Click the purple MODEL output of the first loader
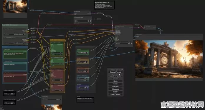The width and height of the screenshot is (205, 110). coord(26,31)
